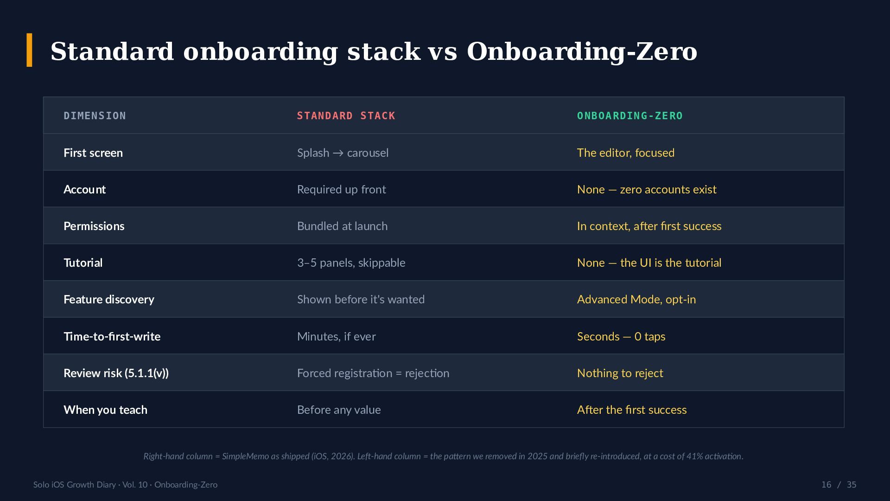Viewport: 890px width, 501px height.
Task: Select the slide title 'Standard onboarding stack vs Onboarding-Zero'
Action: point(374,51)
